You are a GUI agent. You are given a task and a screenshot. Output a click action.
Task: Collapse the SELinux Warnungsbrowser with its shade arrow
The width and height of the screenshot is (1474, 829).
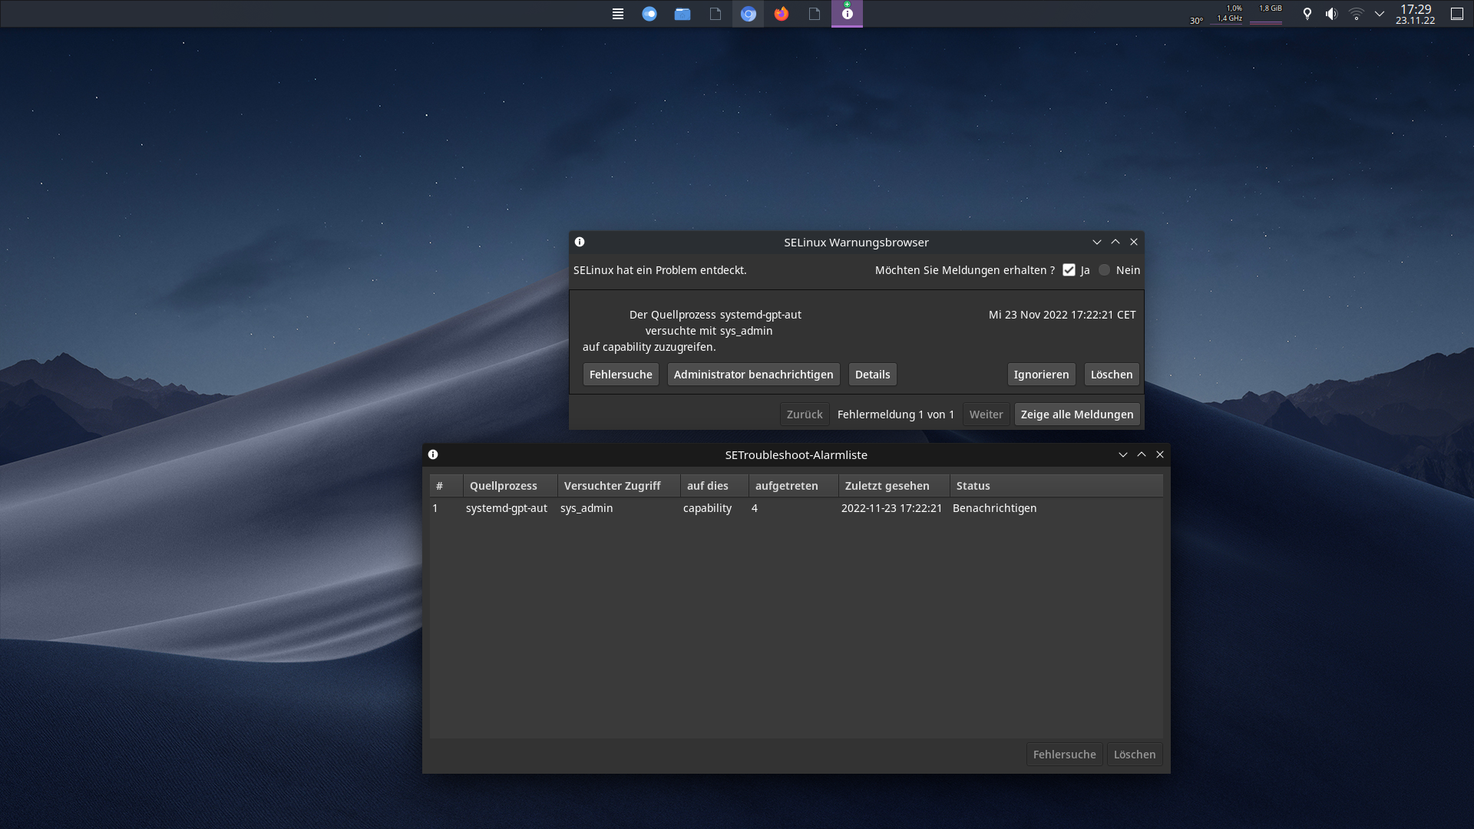pos(1097,242)
